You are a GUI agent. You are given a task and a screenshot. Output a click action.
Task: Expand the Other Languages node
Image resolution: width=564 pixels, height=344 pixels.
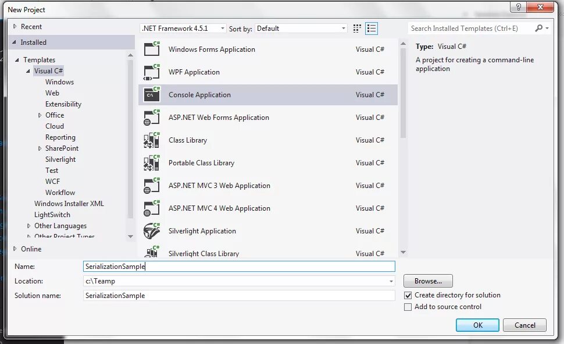(x=28, y=226)
